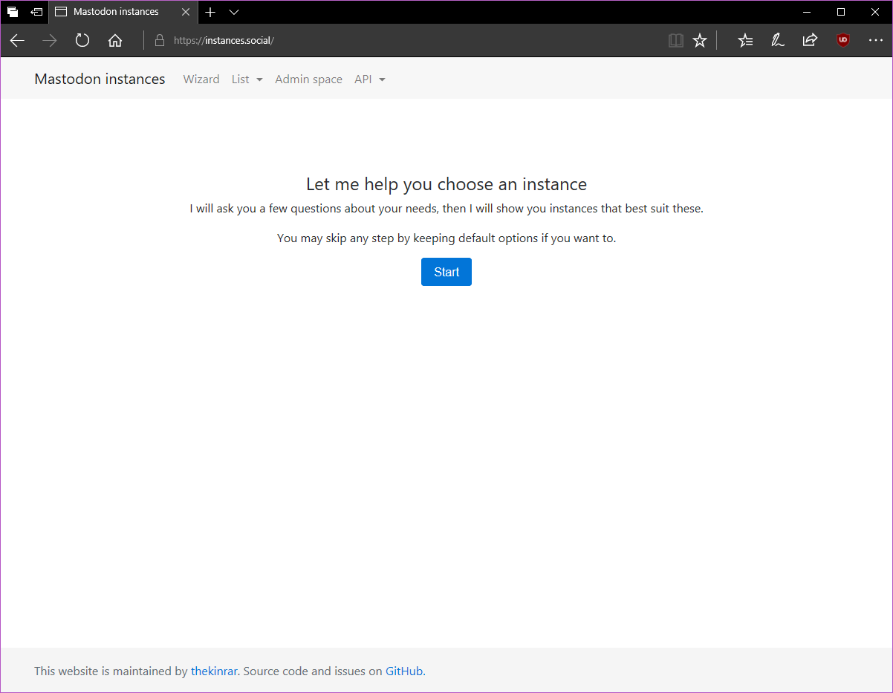Share this page icon

(810, 41)
